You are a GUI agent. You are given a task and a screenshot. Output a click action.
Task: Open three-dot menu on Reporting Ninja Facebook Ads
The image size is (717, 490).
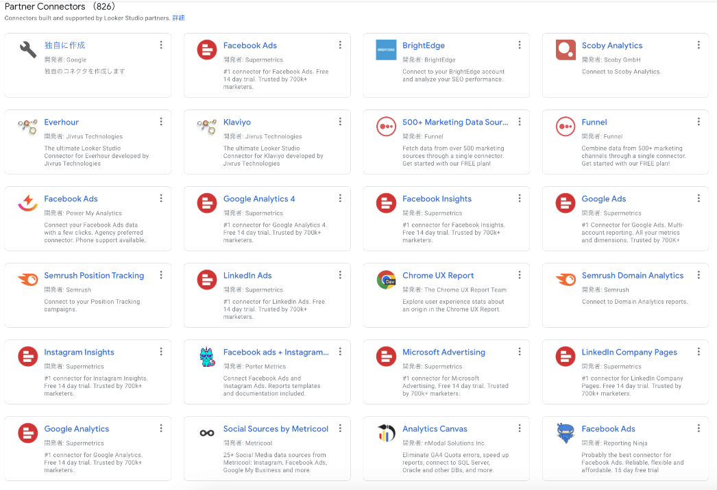click(x=698, y=428)
